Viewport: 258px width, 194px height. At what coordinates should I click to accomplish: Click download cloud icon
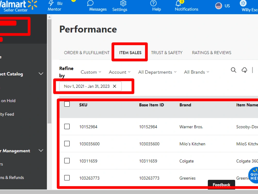point(244,70)
